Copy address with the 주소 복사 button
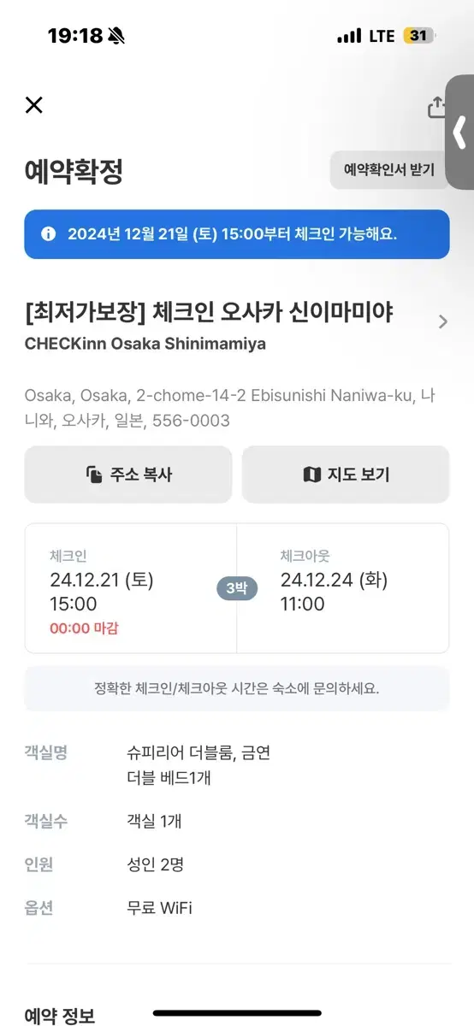 point(128,475)
